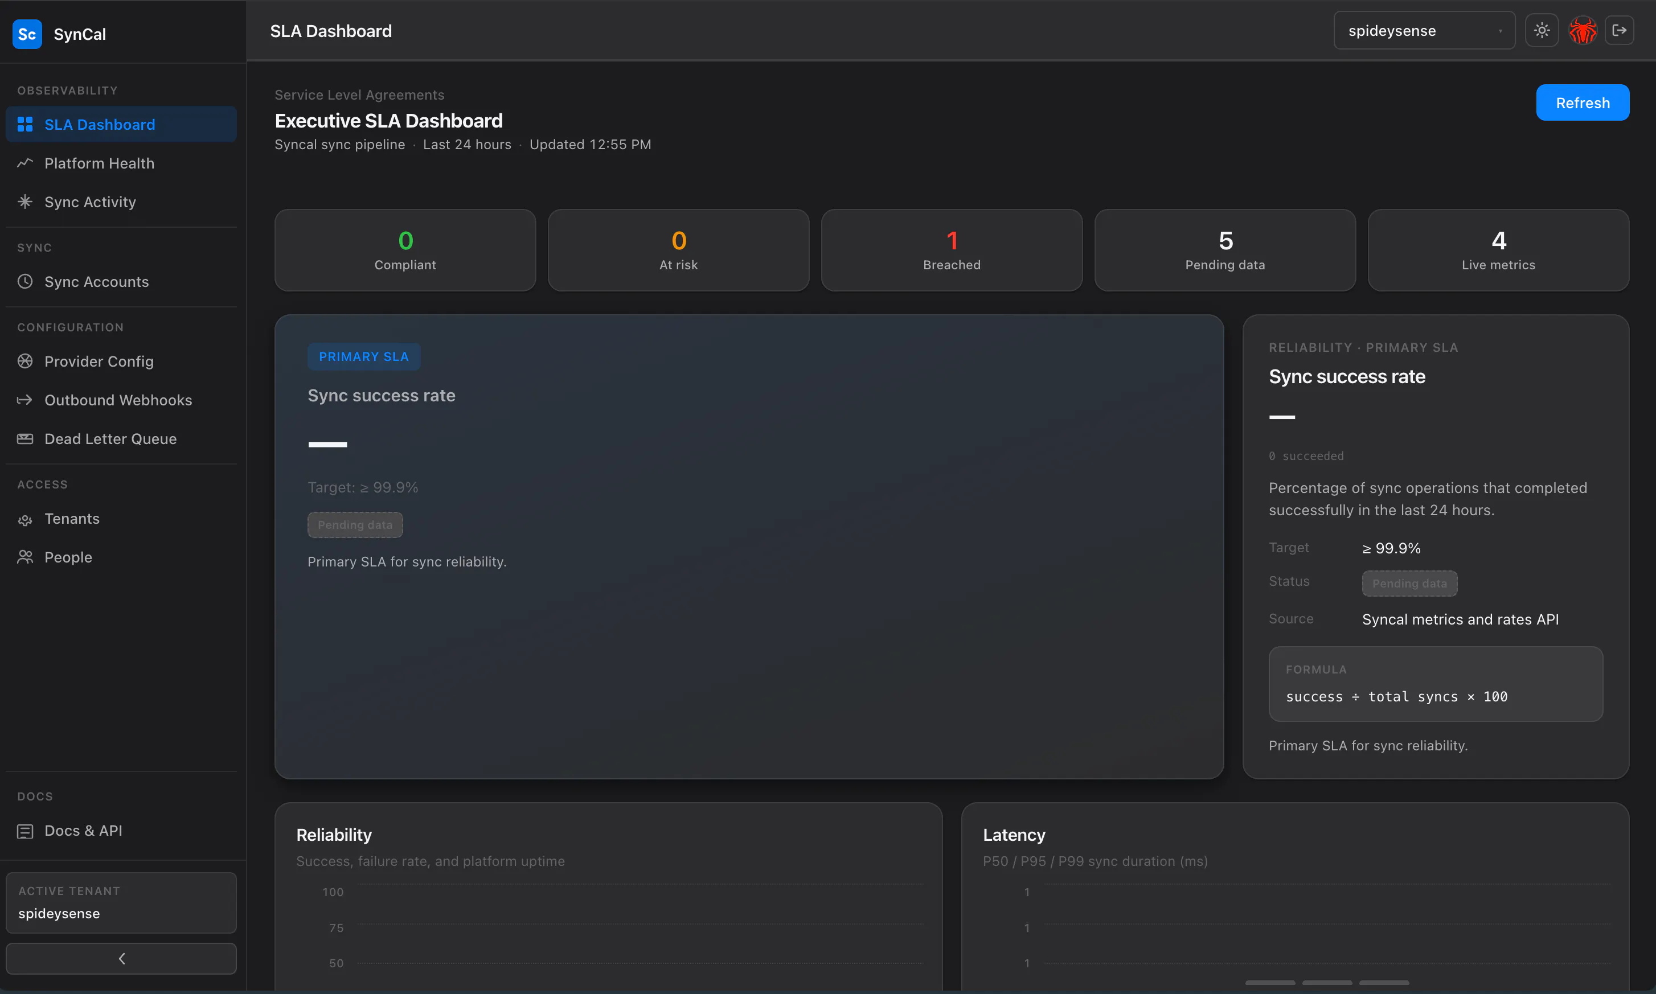Click the logout icon in header

(x=1619, y=31)
